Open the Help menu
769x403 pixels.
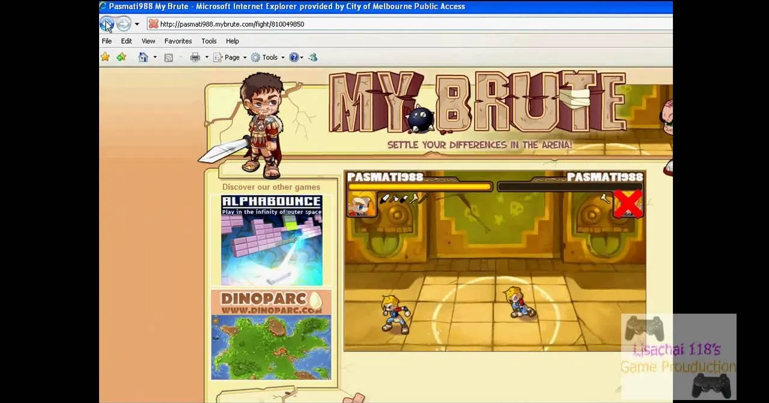click(x=233, y=41)
